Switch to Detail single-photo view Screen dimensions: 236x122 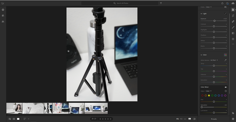click(x=18, y=119)
